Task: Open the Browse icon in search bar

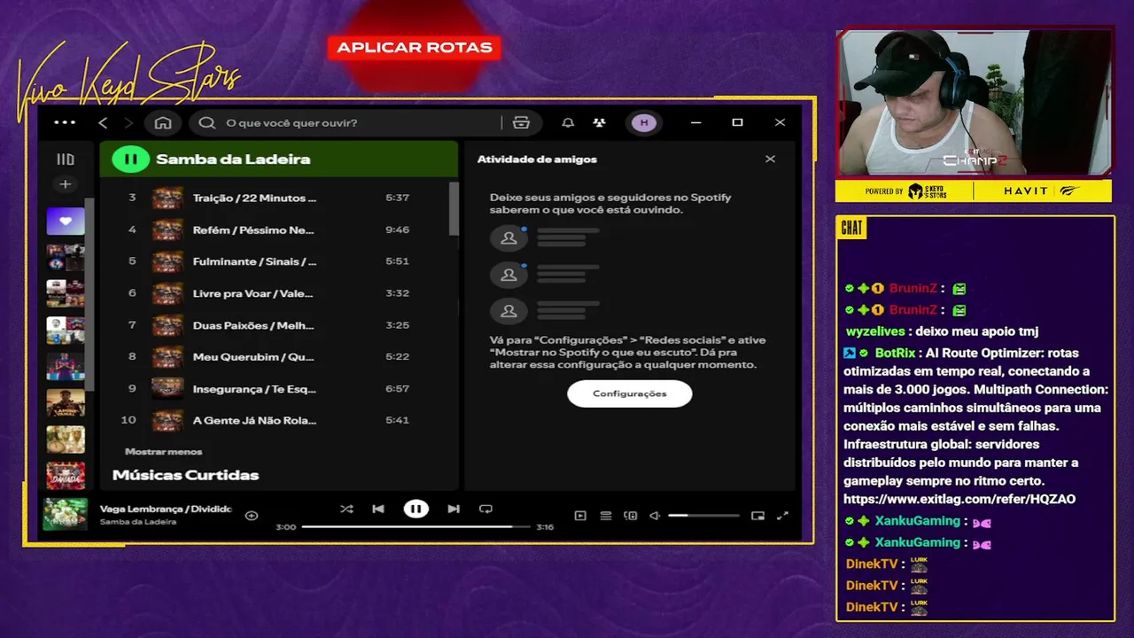Action: (521, 122)
